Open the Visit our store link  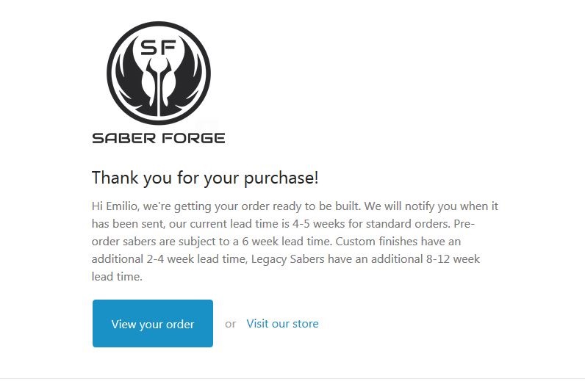pyautogui.click(x=282, y=324)
